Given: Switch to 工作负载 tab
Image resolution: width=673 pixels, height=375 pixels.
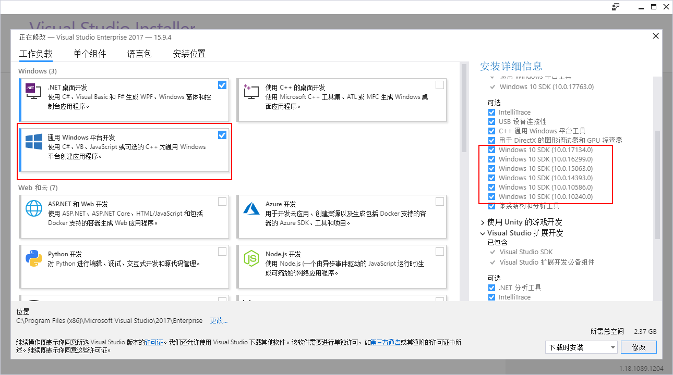Looking at the screenshot, I should point(36,54).
